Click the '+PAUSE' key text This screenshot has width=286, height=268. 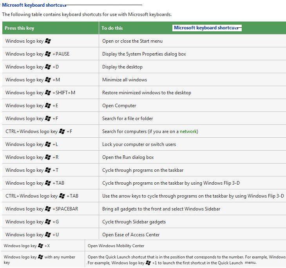point(61,54)
